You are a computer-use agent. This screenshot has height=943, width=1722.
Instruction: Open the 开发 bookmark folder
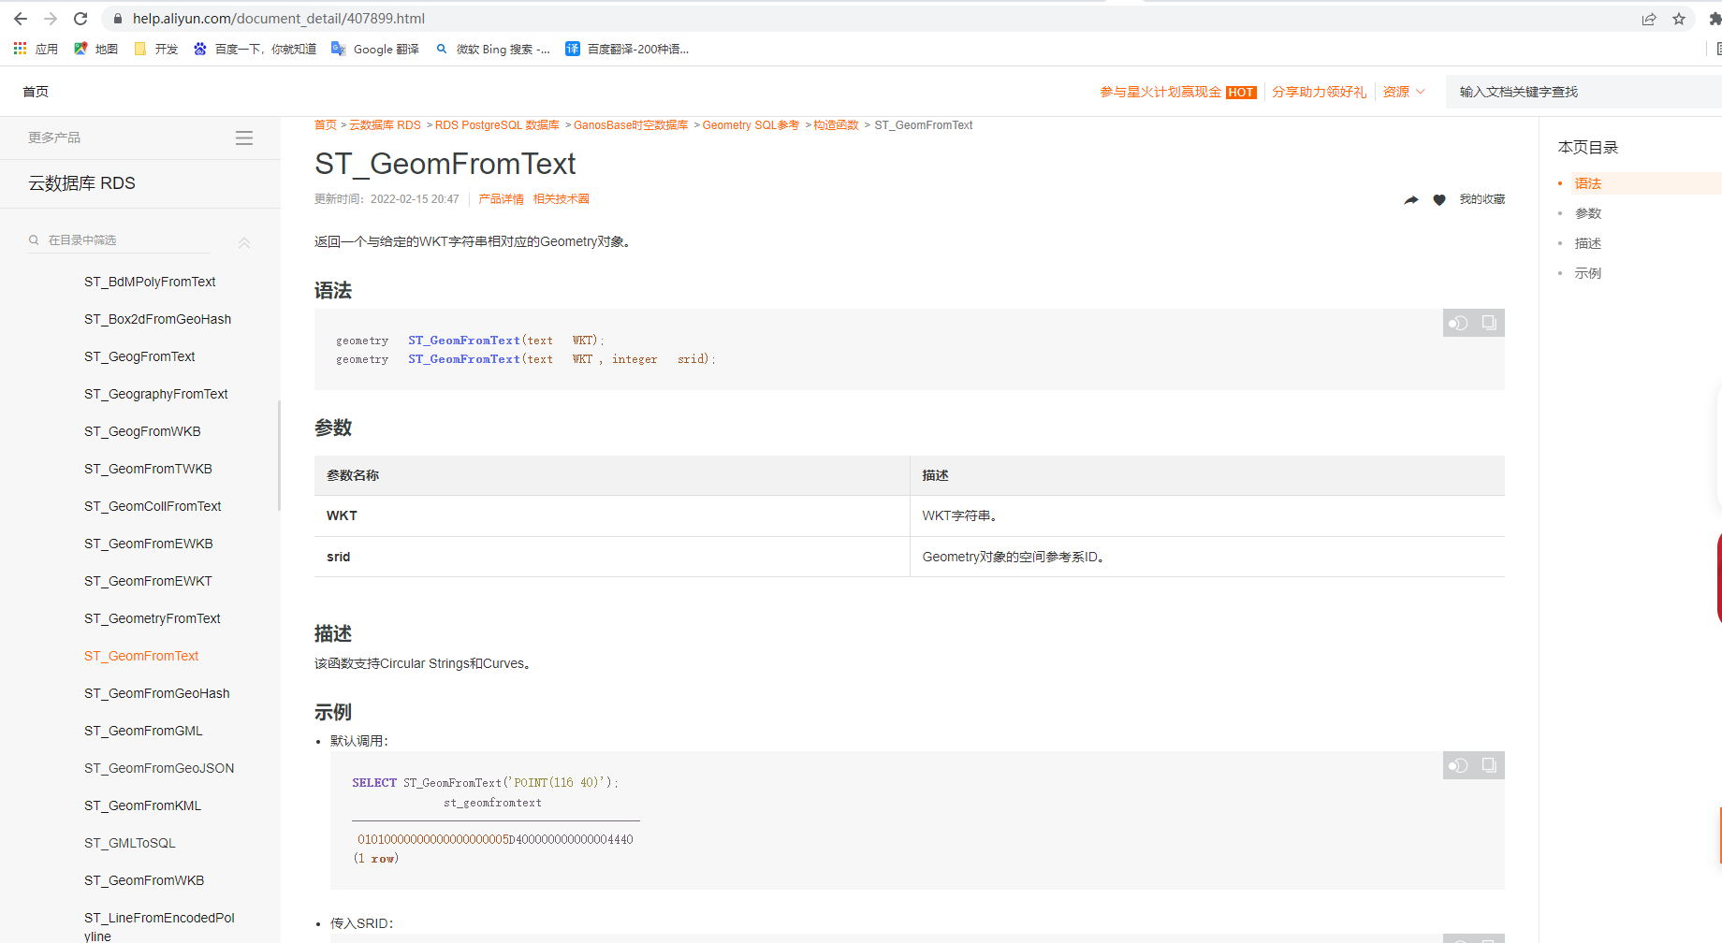155,49
